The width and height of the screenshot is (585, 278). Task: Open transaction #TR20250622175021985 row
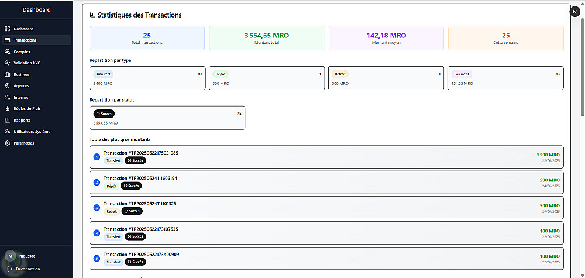click(x=326, y=157)
